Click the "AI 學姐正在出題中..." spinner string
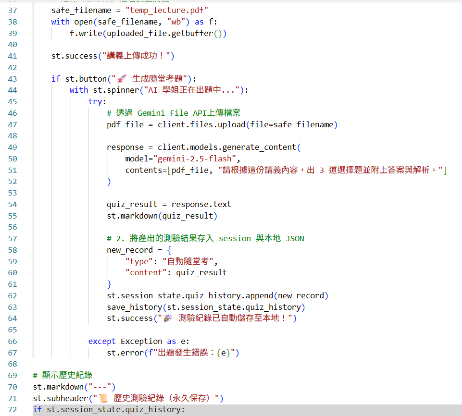The image size is (462, 416). pyautogui.click(x=191, y=90)
